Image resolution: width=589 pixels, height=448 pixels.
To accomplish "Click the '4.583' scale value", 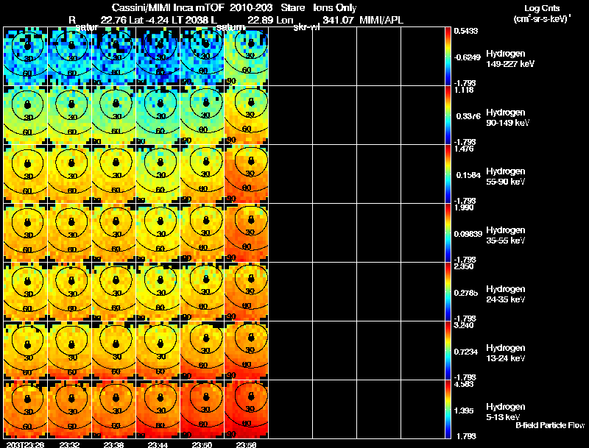I will (464, 384).
